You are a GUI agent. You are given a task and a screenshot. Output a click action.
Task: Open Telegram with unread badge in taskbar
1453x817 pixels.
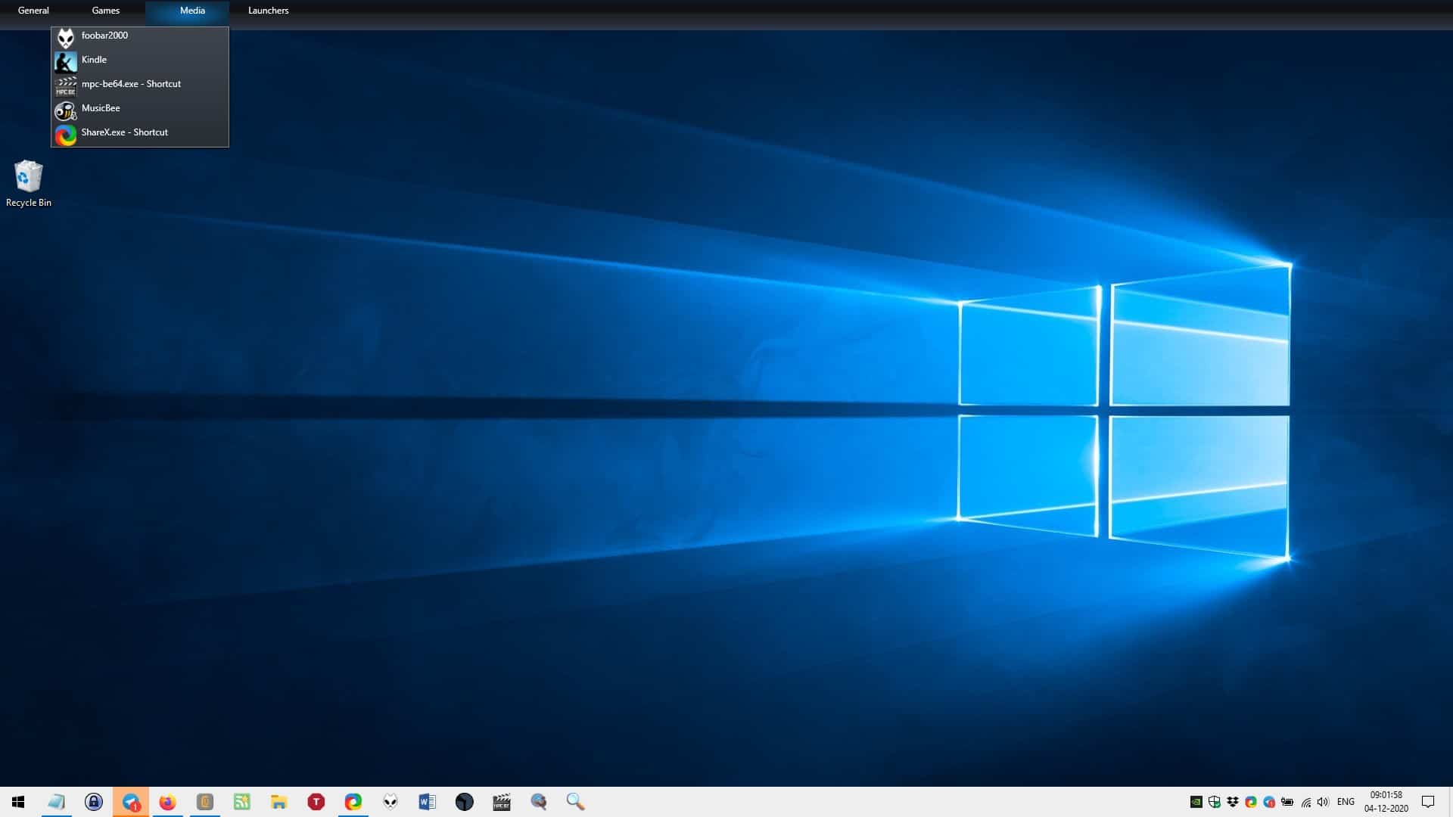[x=131, y=802]
